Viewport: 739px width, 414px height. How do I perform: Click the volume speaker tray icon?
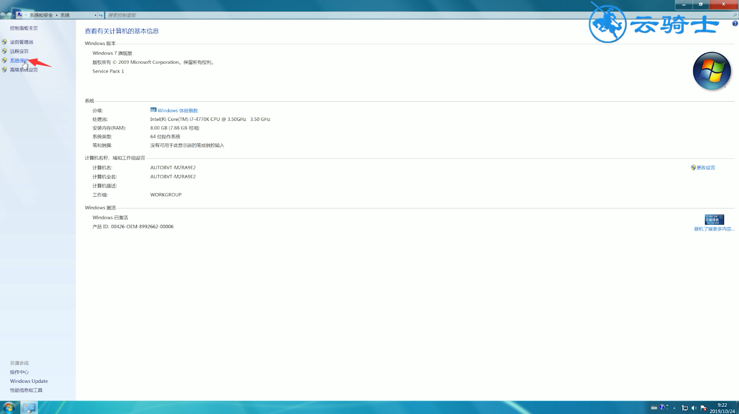pyautogui.click(x=694, y=408)
